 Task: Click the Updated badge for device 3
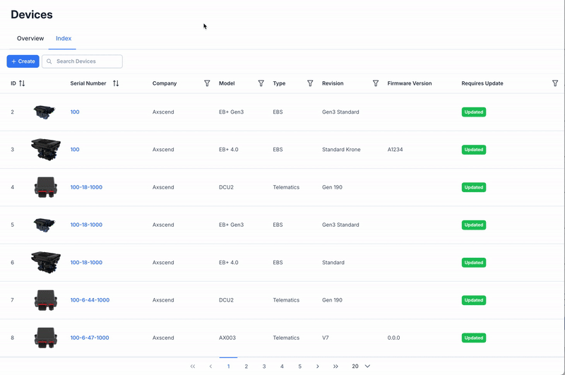[x=473, y=150]
